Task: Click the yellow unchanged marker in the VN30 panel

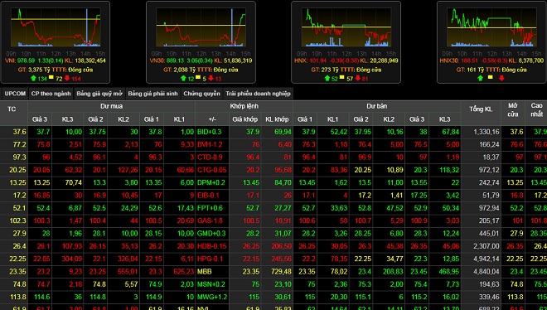Action: pyautogui.click(x=198, y=77)
